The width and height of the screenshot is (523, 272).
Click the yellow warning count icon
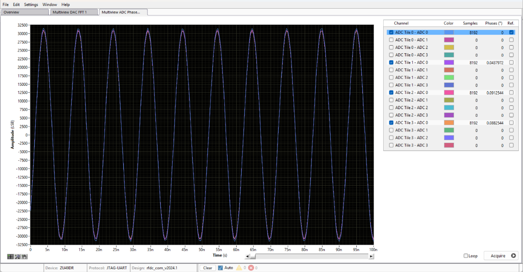click(239, 268)
